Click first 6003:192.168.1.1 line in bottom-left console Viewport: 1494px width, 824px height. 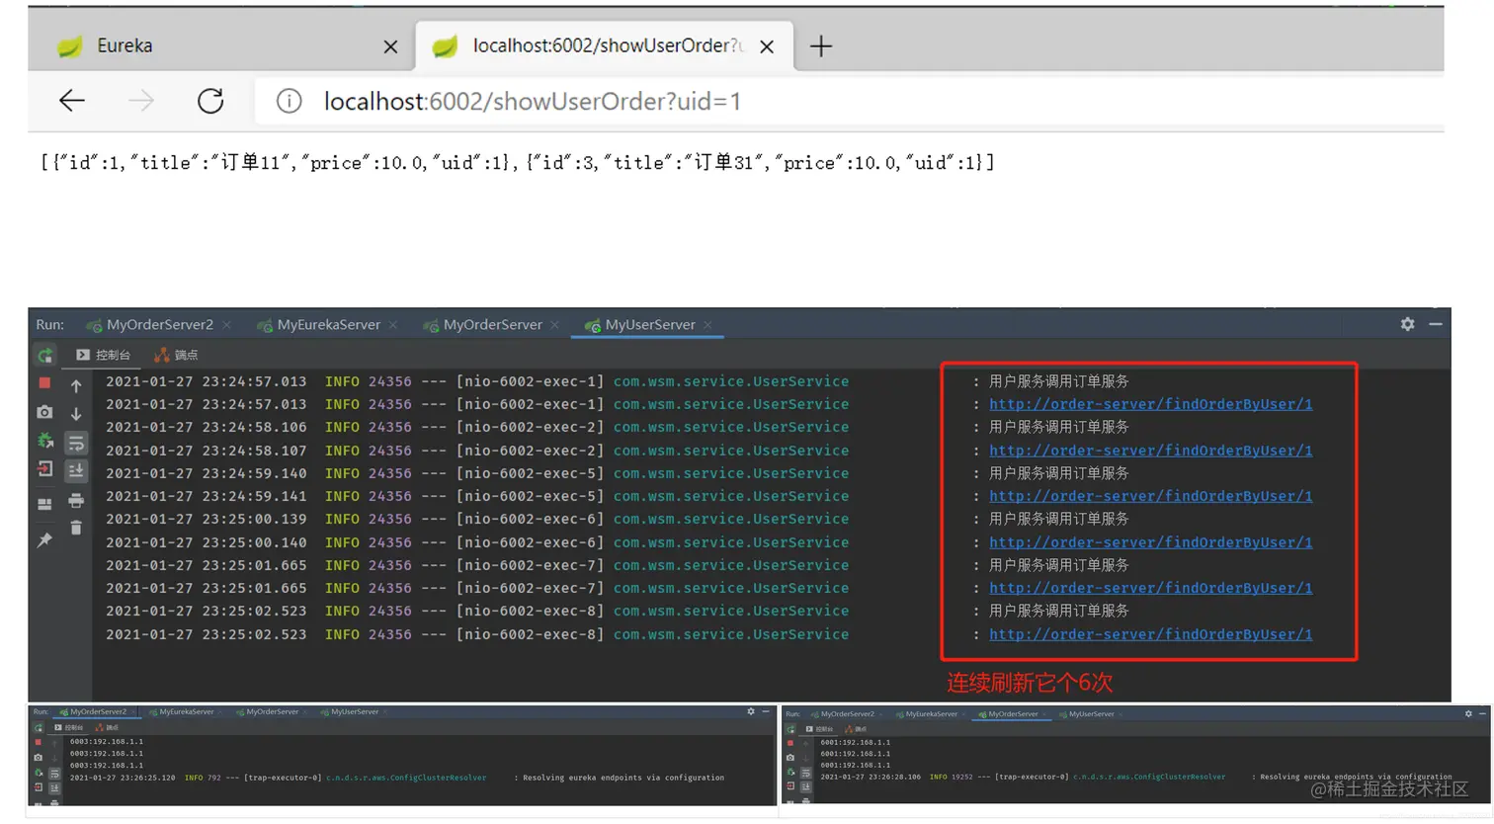[106, 741]
